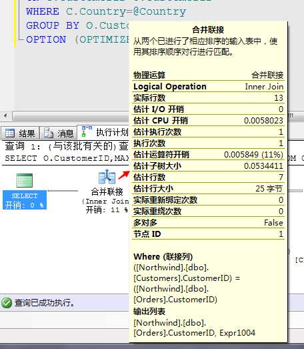The width and height of the screenshot is (304, 349).
Task: Click C.Country=@Country in the query editor
Action: pos(126,11)
